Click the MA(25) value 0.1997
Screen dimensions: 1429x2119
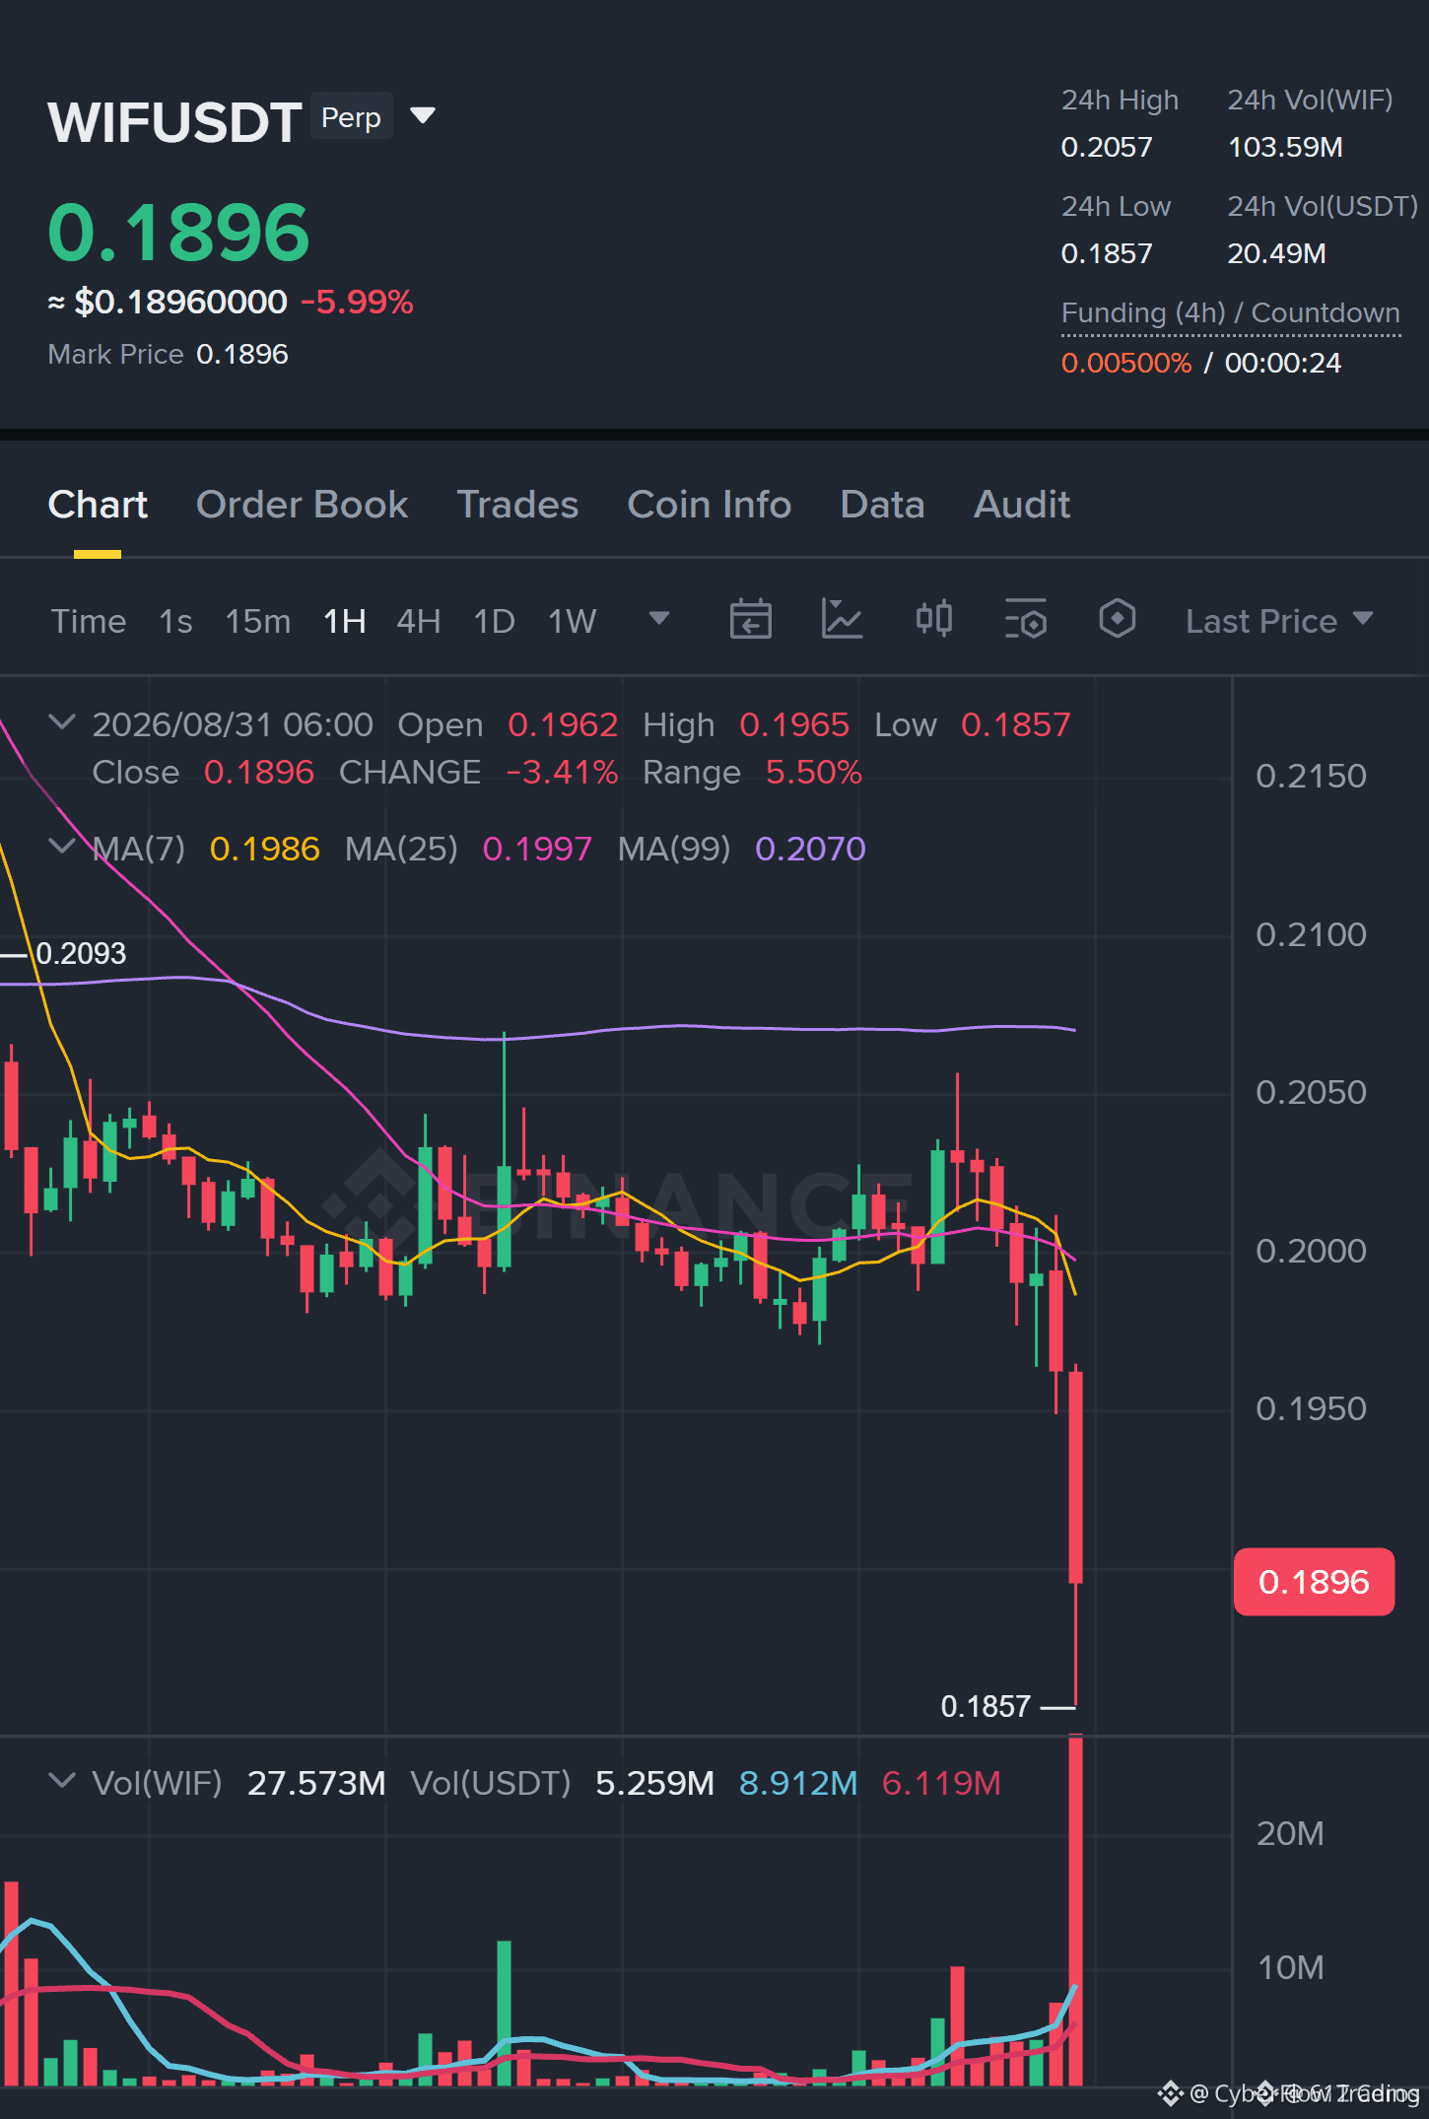click(x=537, y=849)
